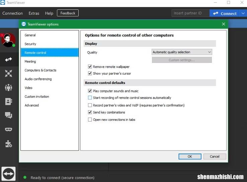Click the Connect button
Viewport: 247px width, 182px height.
[225, 13]
